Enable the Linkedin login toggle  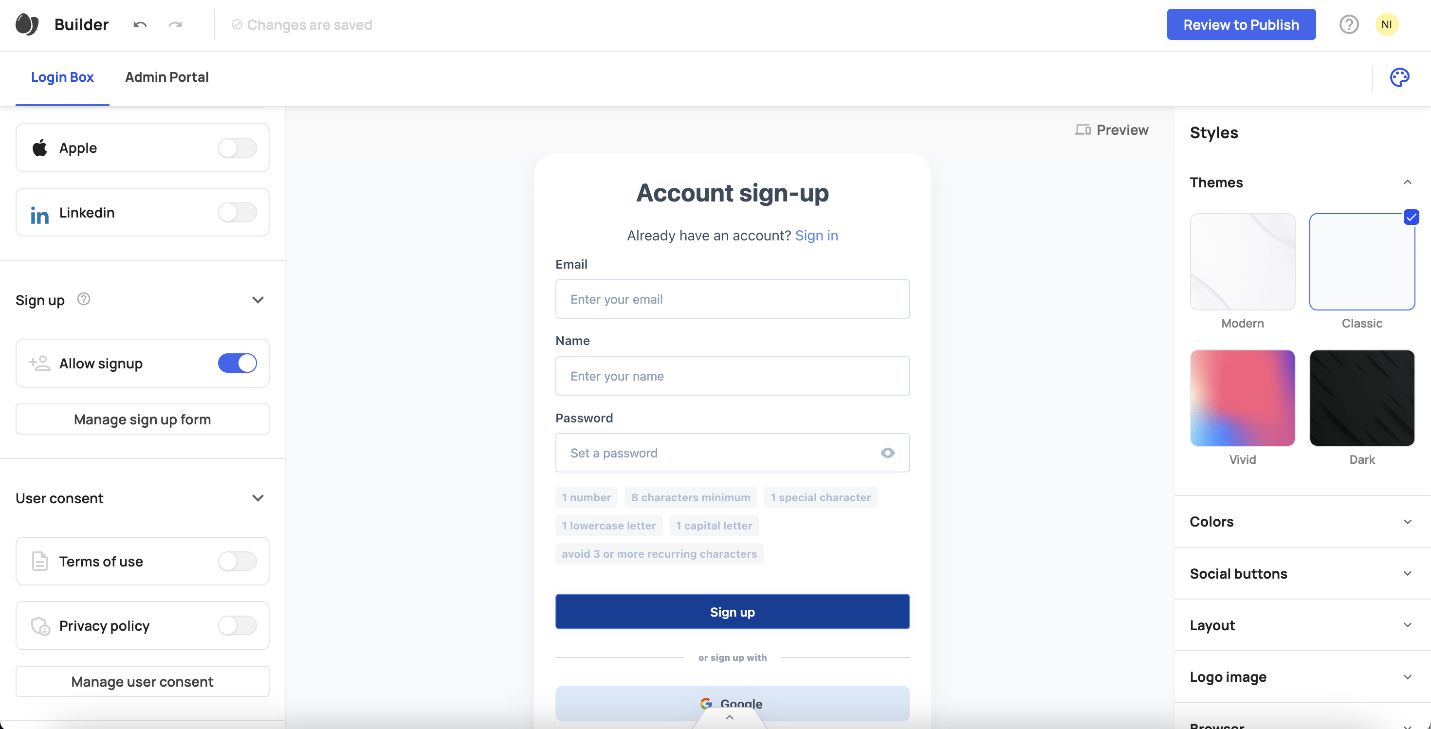point(237,212)
